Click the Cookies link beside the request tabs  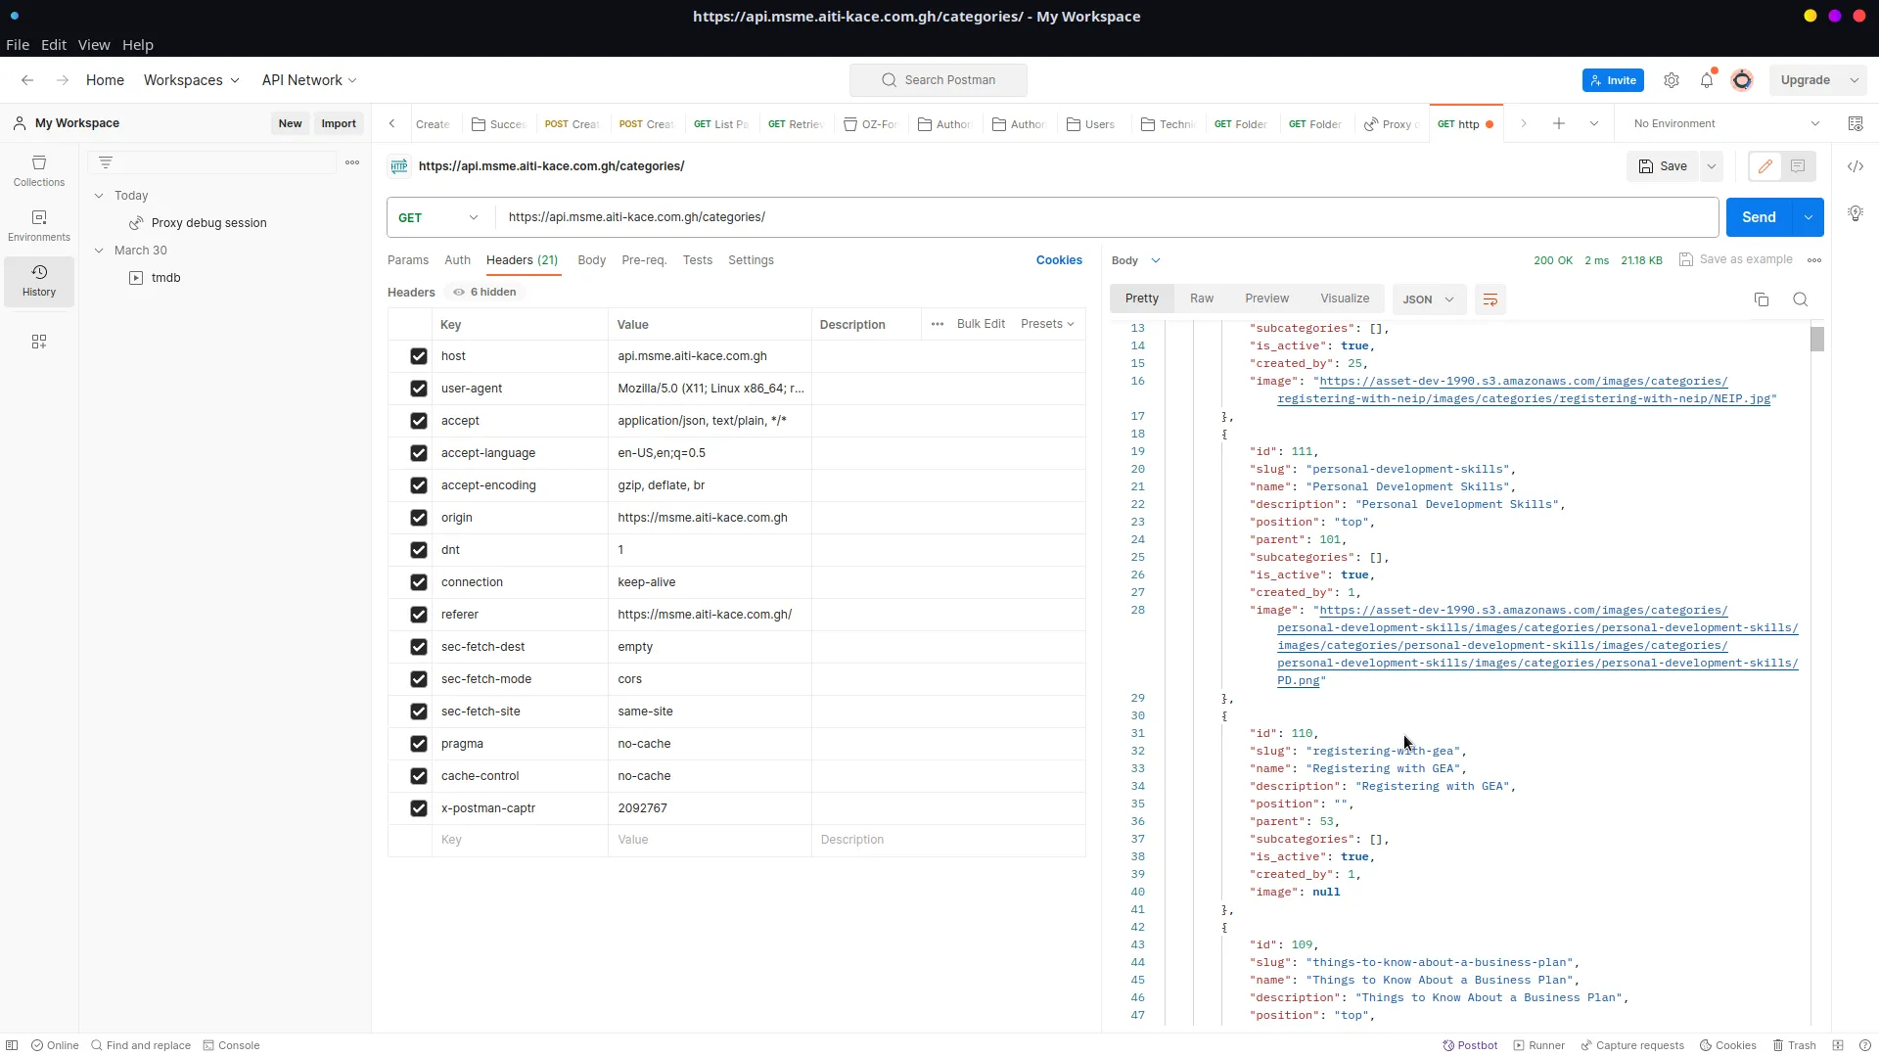[1059, 260]
